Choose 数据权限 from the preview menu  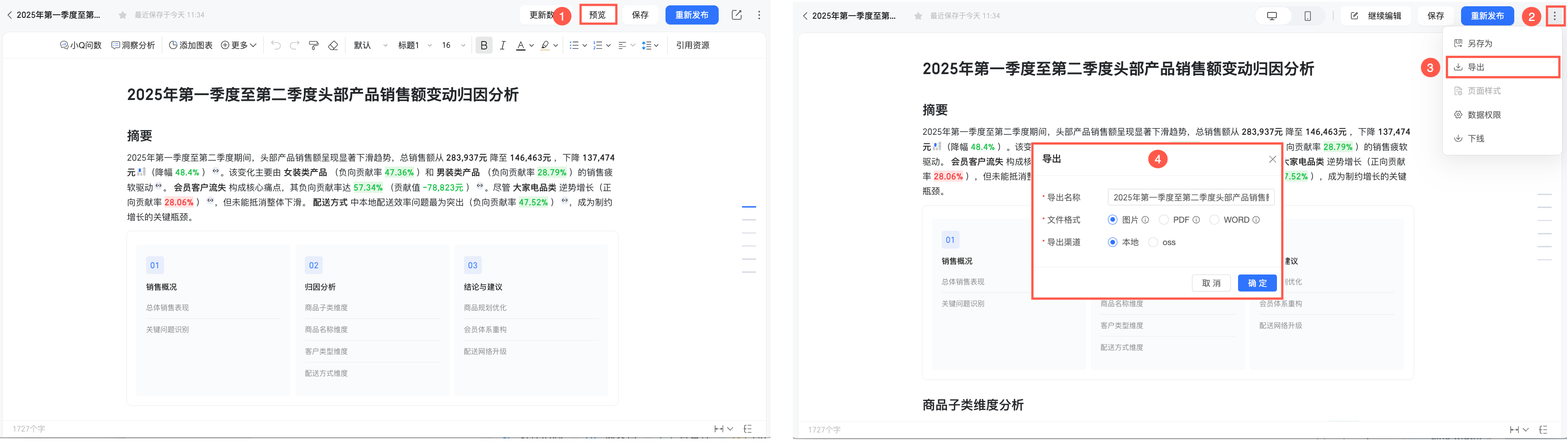(1502, 115)
